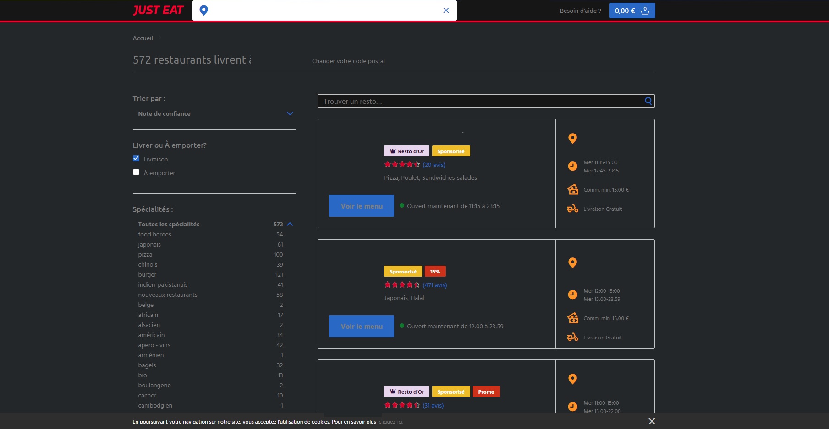The width and height of the screenshot is (829, 429).
Task: Select belge speciality
Action: pyautogui.click(x=146, y=305)
